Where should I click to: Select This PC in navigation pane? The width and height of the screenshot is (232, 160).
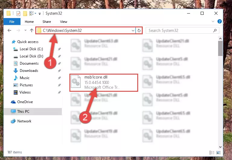[x=33, y=112]
